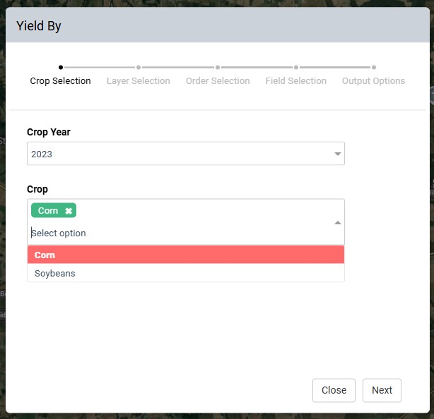Deselect the highlighted Corn option in the list
Viewport: 434px width, 419px height.
(186, 255)
